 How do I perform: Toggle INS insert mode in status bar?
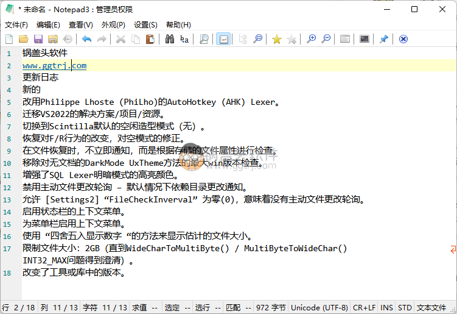[386, 307]
